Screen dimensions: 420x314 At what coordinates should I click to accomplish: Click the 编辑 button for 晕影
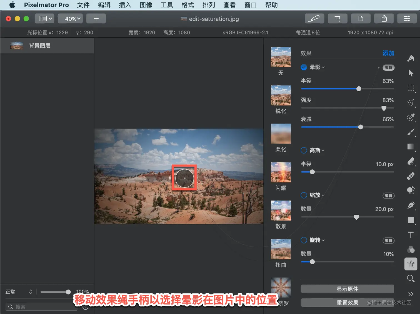pyautogui.click(x=388, y=67)
